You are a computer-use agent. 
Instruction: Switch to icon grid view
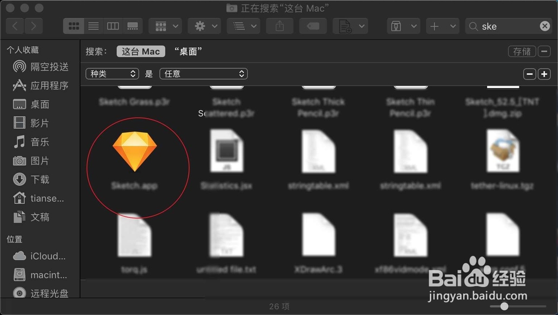pyautogui.click(x=74, y=26)
